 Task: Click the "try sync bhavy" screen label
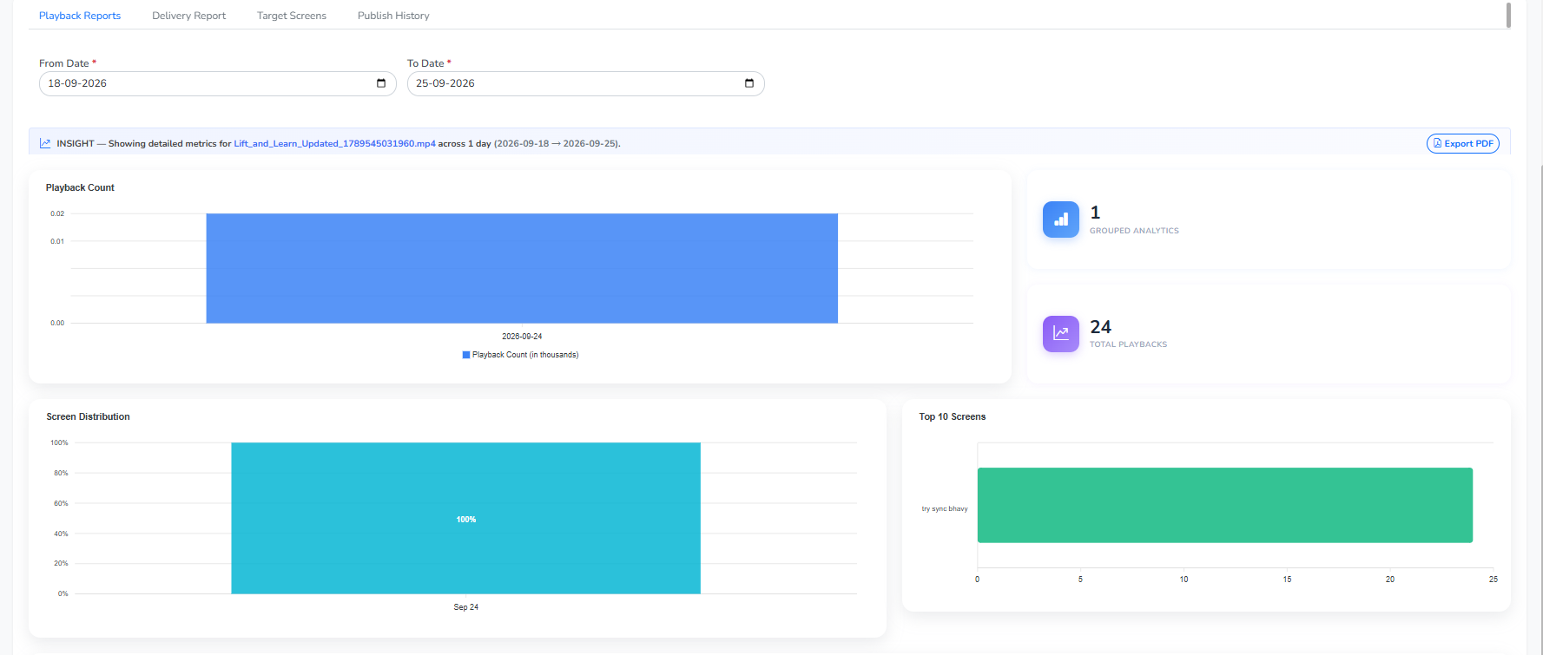click(945, 509)
